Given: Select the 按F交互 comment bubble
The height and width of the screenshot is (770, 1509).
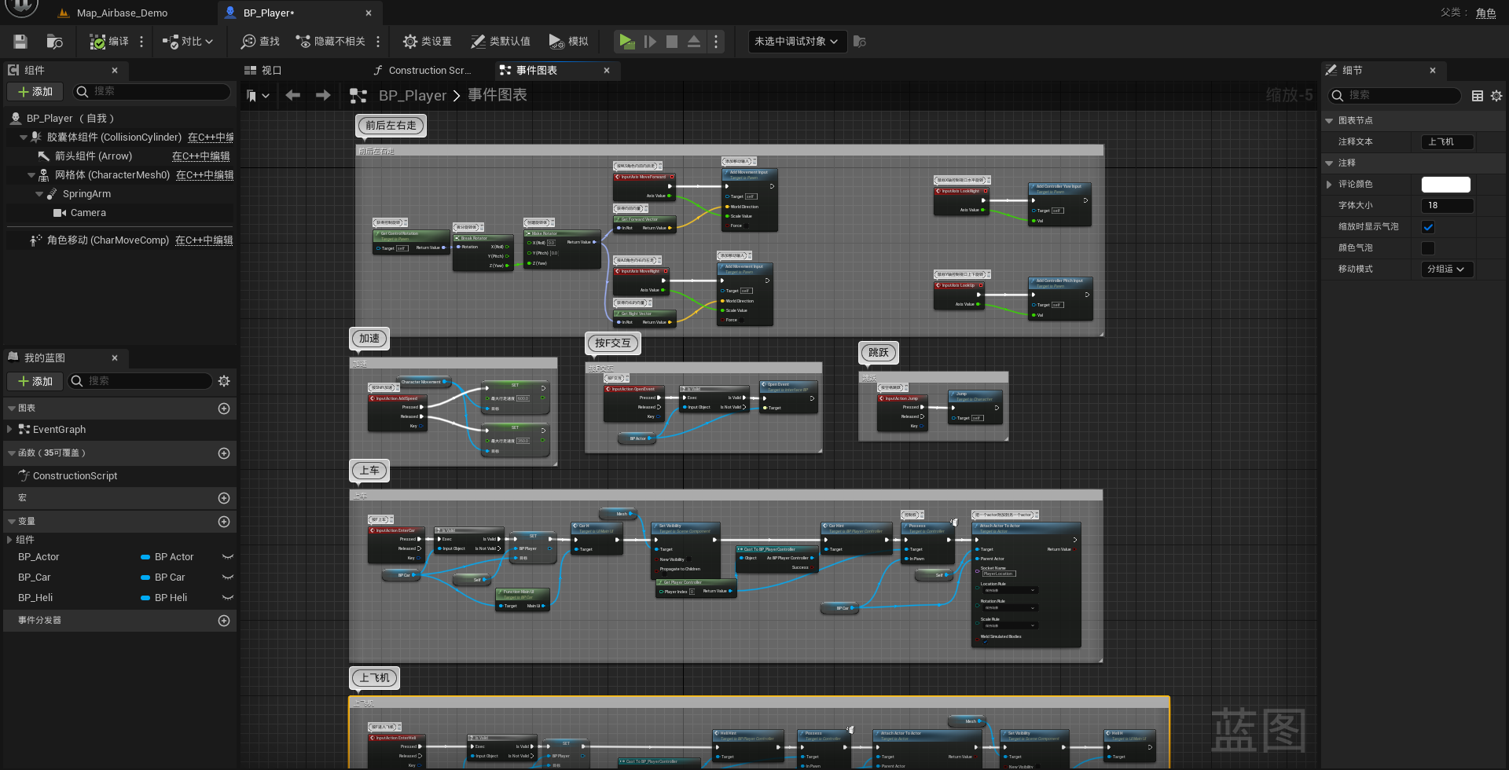Looking at the screenshot, I should (613, 343).
